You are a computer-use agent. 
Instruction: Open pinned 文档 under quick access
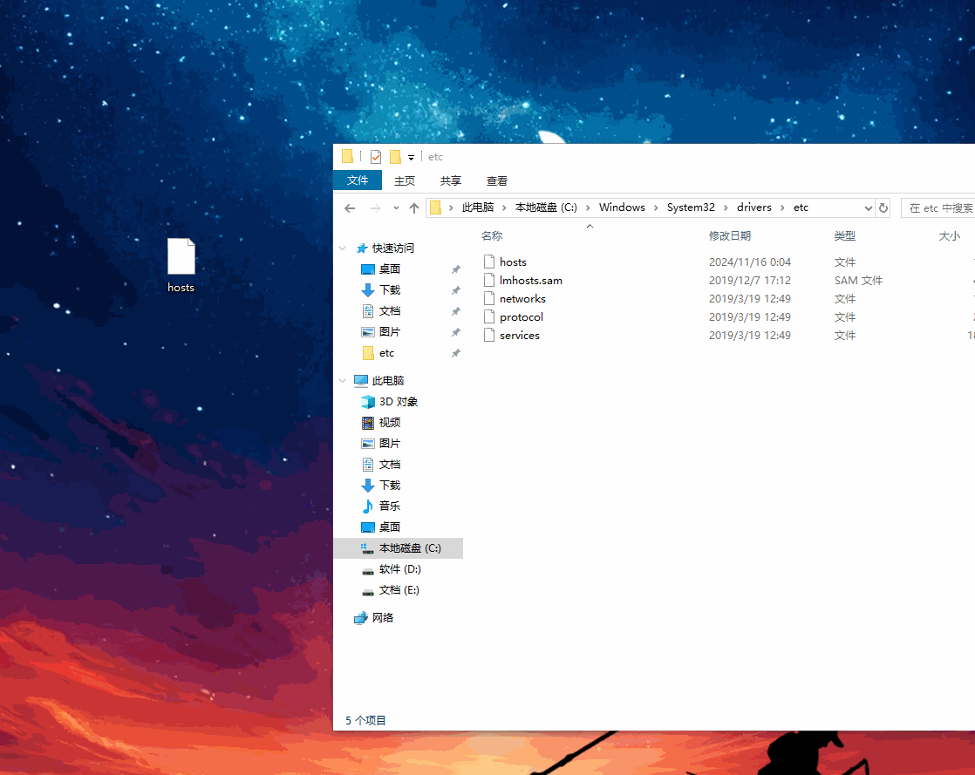point(390,310)
